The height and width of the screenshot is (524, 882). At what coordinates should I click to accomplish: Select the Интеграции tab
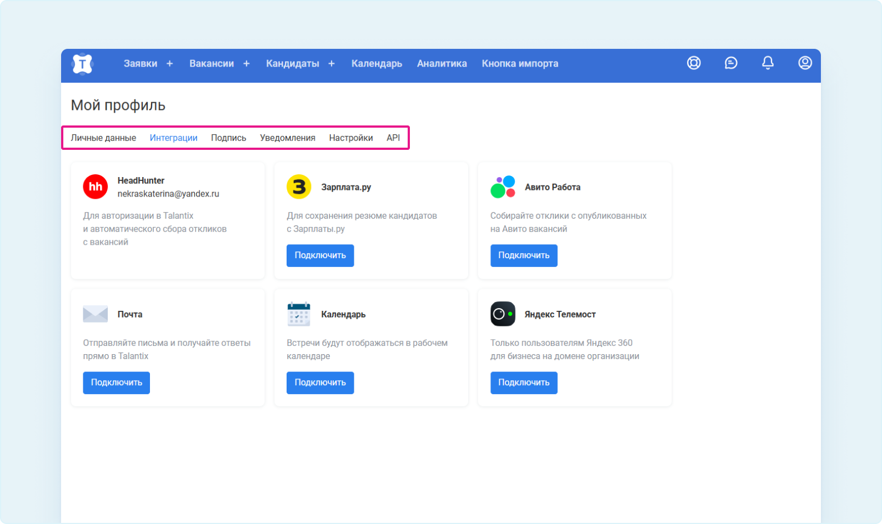pyautogui.click(x=173, y=138)
